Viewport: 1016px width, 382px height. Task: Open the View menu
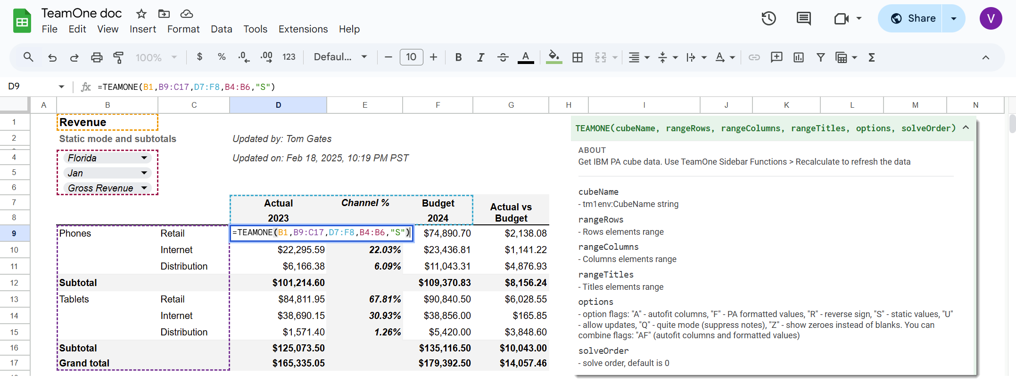coord(108,29)
